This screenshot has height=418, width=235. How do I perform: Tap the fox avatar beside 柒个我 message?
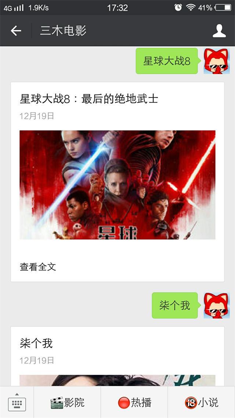217,305
